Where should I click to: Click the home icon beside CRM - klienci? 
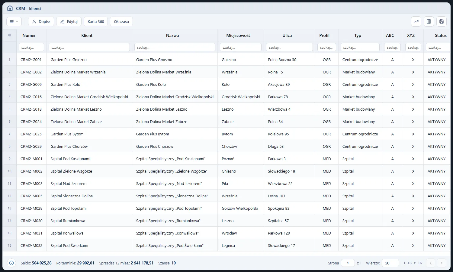click(10, 8)
